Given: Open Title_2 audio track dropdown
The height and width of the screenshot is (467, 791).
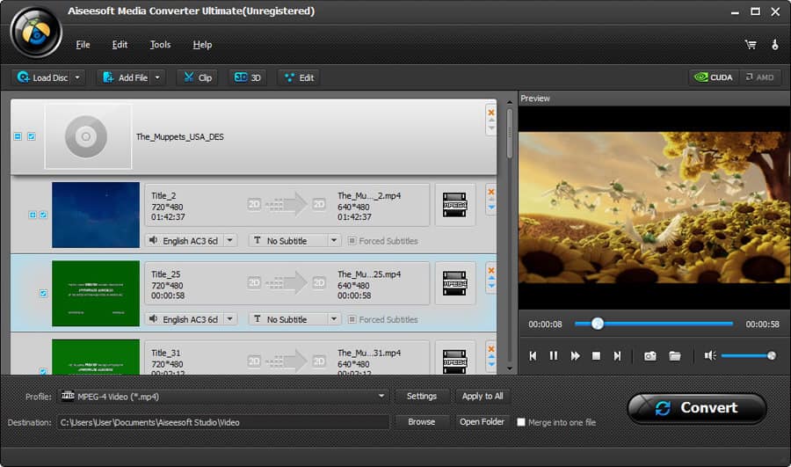Looking at the screenshot, I should click(x=230, y=241).
